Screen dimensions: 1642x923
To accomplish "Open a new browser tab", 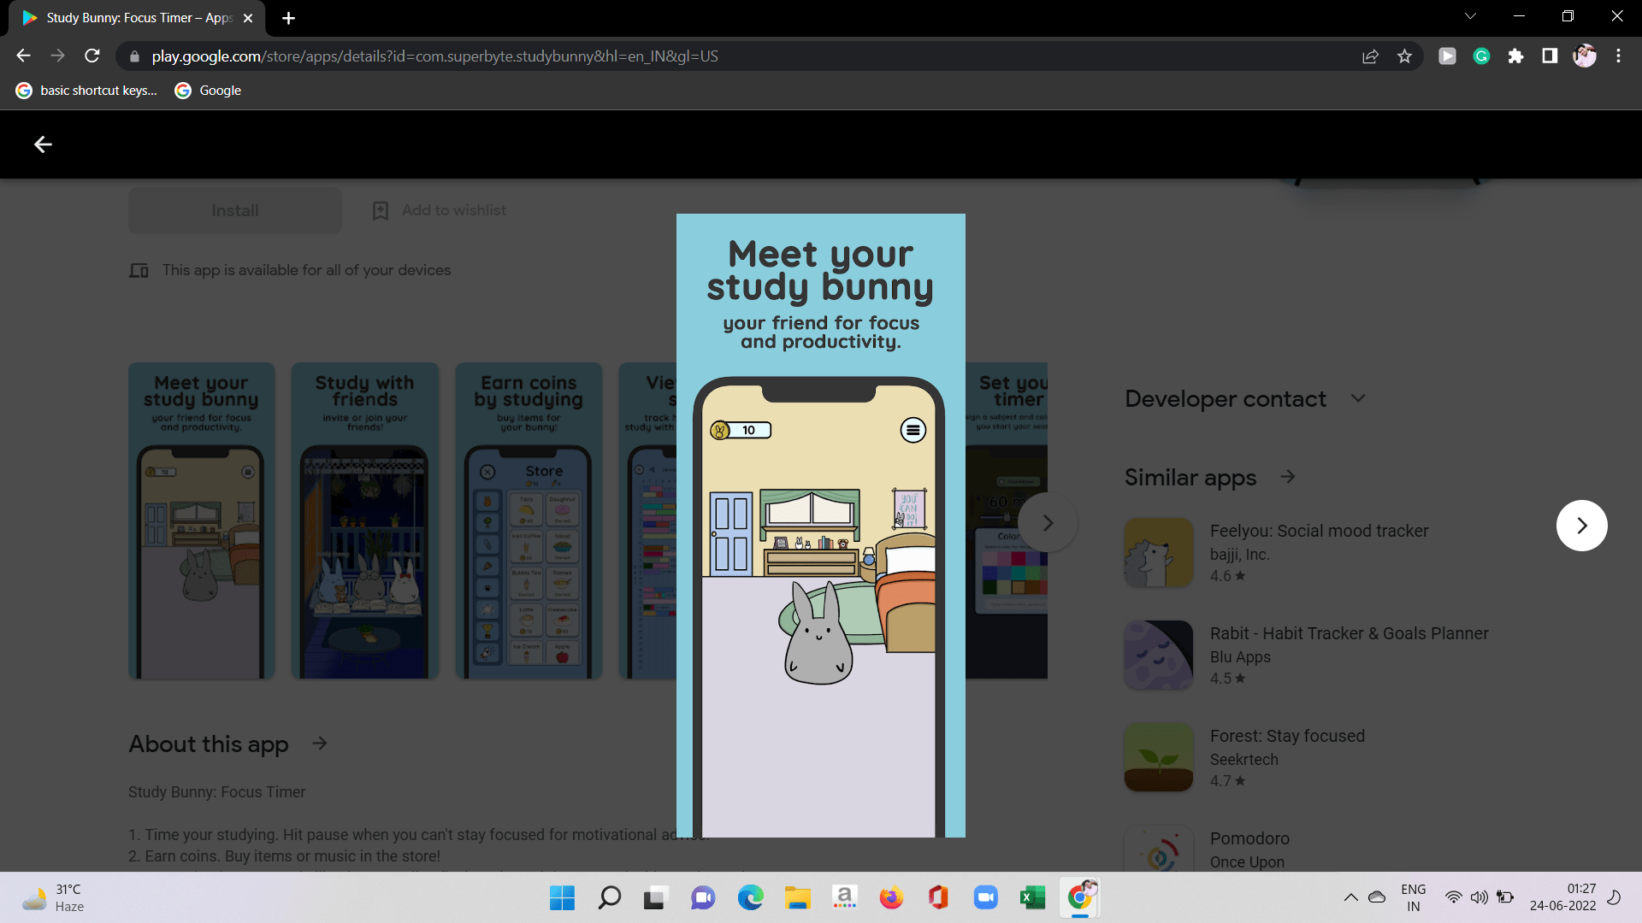I will pos(288,18).
